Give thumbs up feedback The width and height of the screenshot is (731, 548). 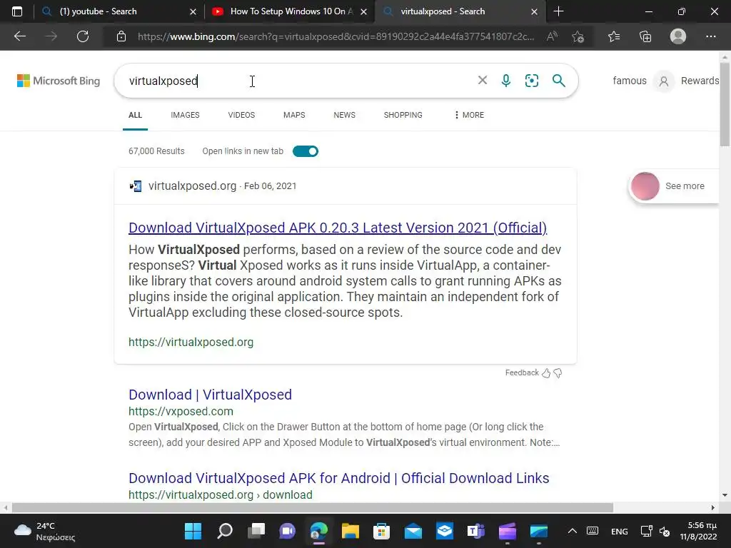tap(546, 372)
